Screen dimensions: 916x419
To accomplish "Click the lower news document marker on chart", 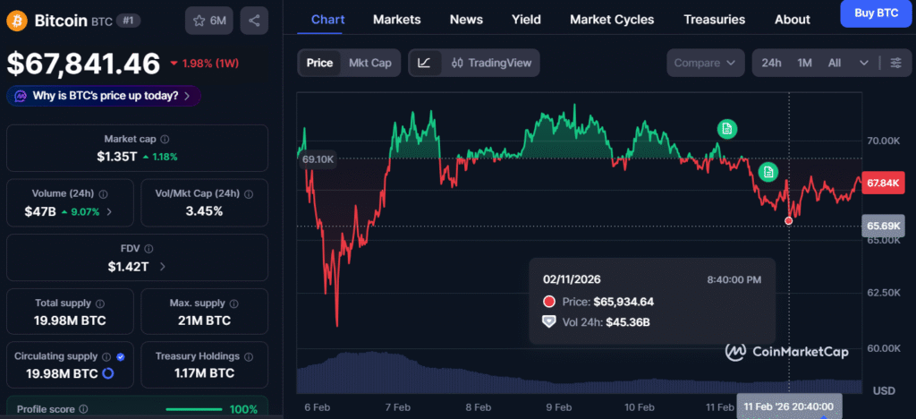I will (768, 171).
